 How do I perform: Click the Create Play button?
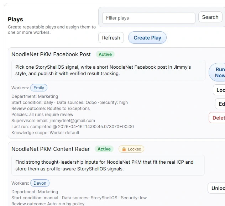point(147,38)
